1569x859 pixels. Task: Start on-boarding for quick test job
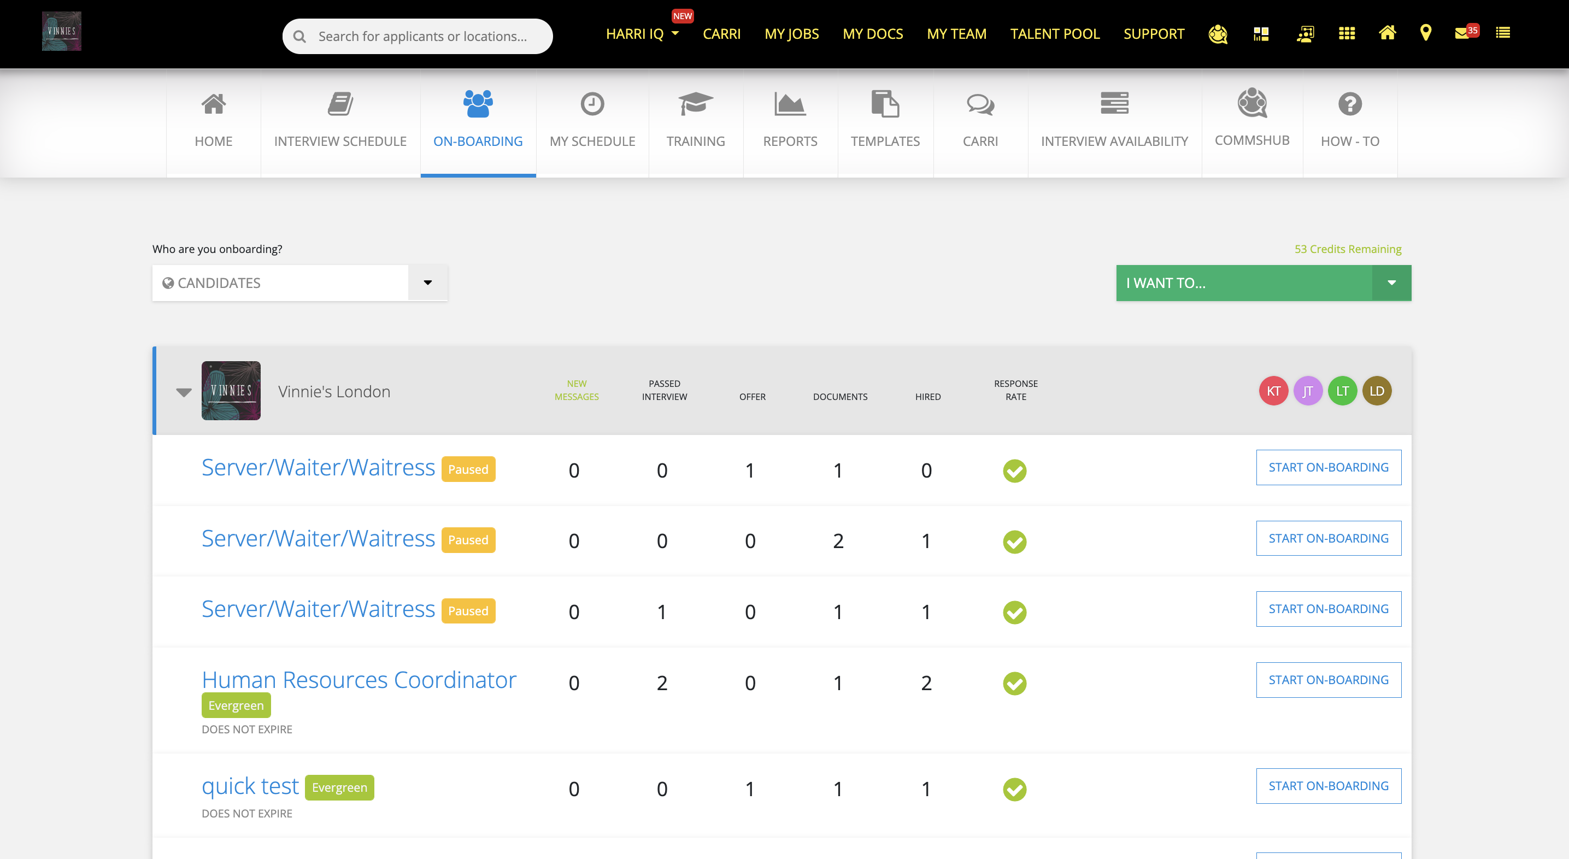coord(1329,786)
